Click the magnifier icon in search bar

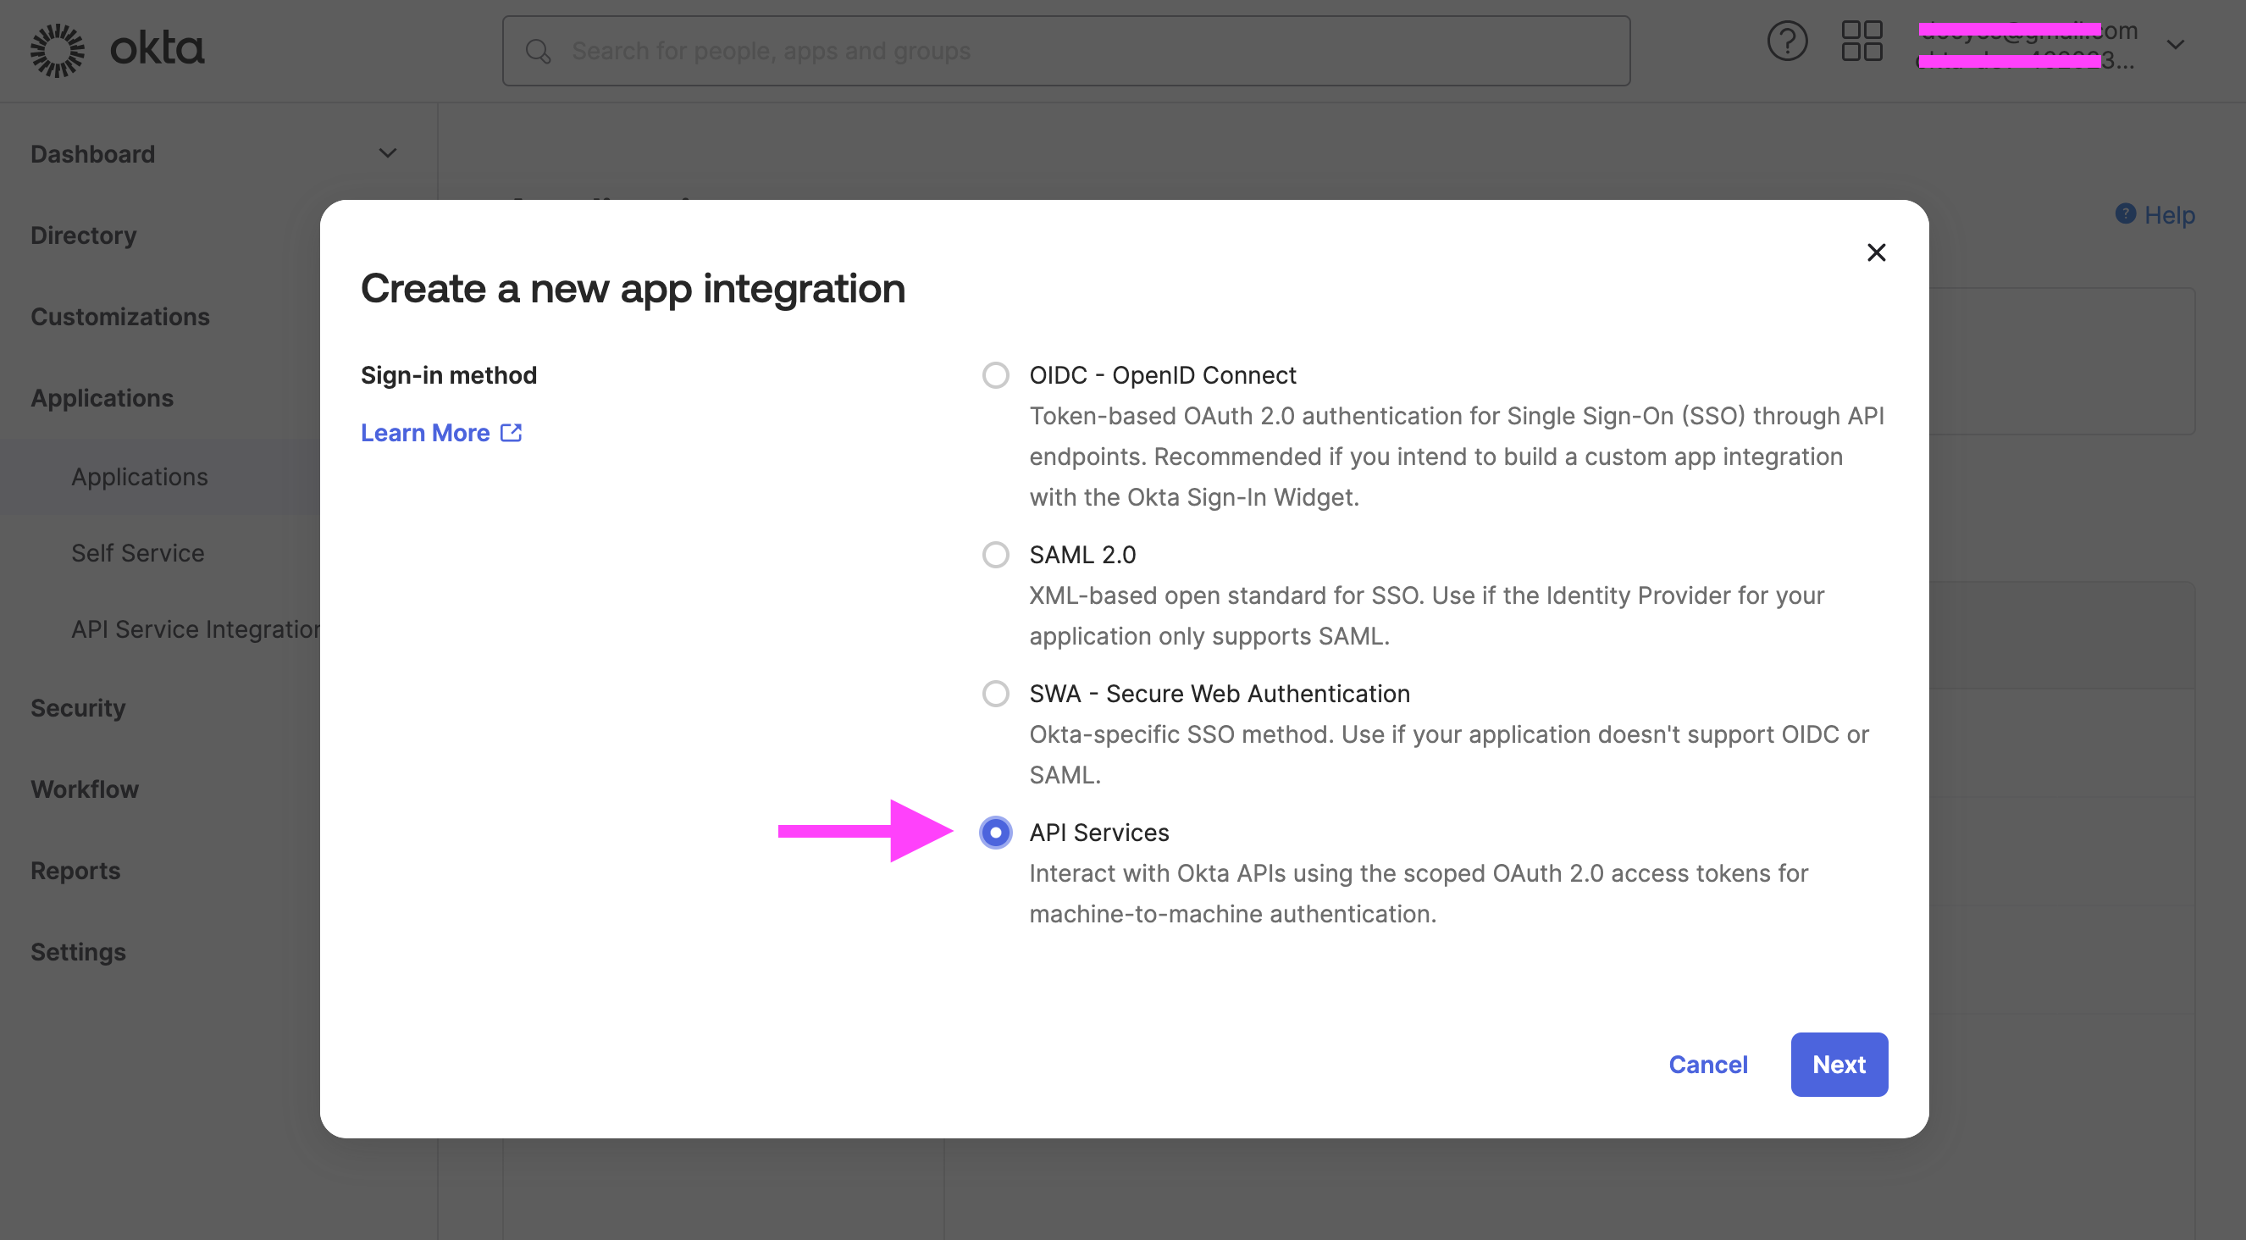click(x=538, y=52)
